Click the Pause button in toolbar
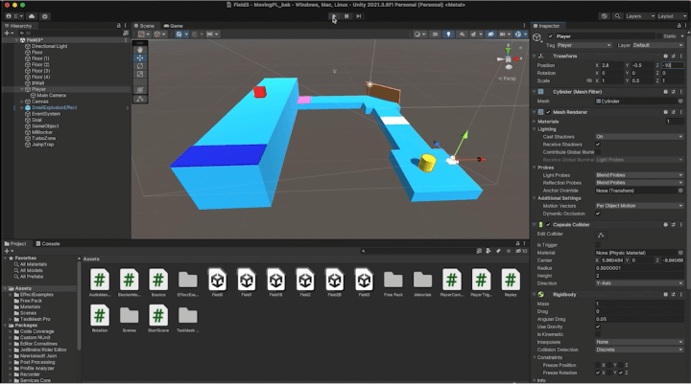Screen dimensions: 691x384 coord(346,16)
